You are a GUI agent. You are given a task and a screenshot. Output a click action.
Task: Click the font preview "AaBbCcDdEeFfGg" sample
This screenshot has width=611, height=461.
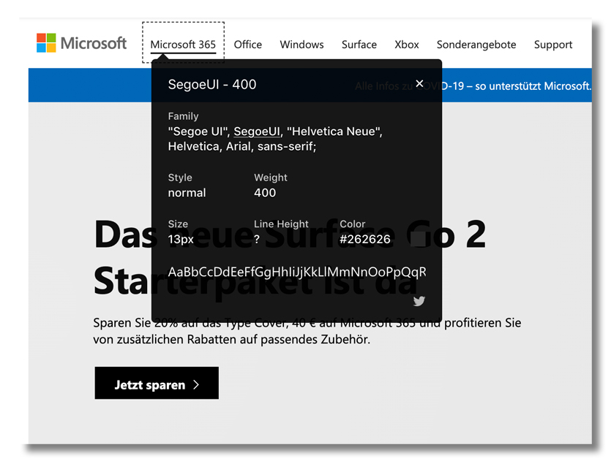pyautogui.click(x=297, y=272)
